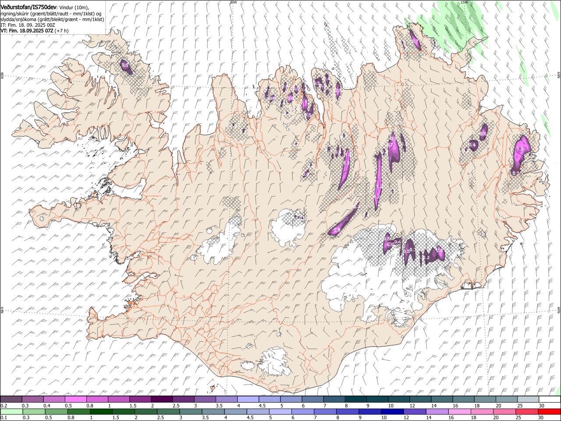Click the '0.1' label under the lower legend
Viewport: 561px width, 421px height.
4,418
